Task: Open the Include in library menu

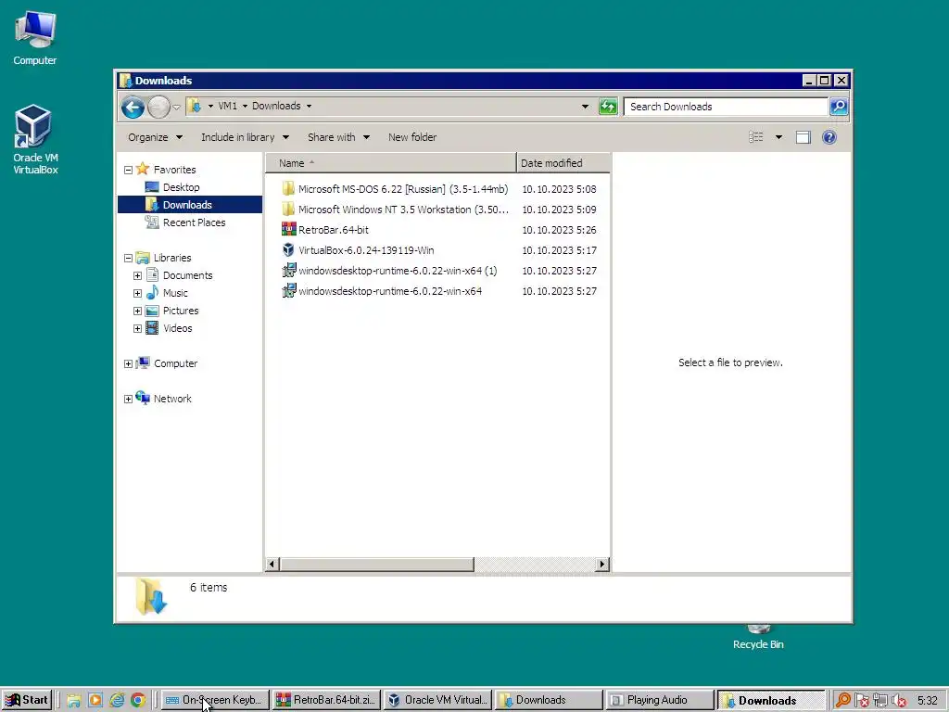Action: (245, 137)
